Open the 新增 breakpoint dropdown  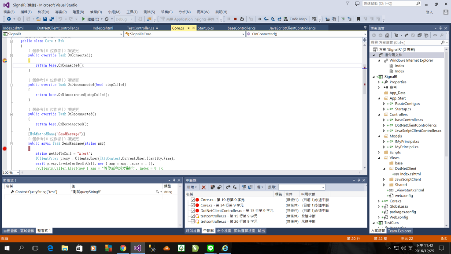click(x=192, y=187)
